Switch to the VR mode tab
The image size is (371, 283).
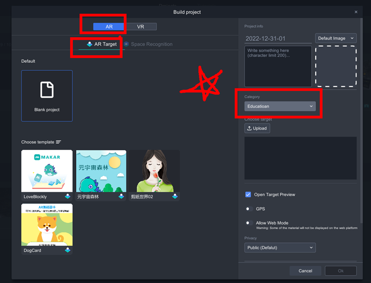(x=140, y=26)
